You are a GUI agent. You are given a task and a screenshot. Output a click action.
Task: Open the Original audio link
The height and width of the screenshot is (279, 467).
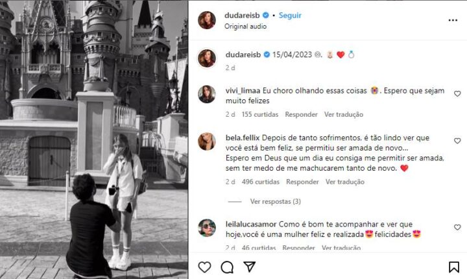point(245,26)
